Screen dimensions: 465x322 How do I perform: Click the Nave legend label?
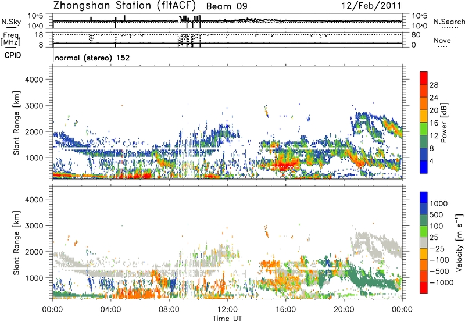pyautogui.click(x=442, y=40)
